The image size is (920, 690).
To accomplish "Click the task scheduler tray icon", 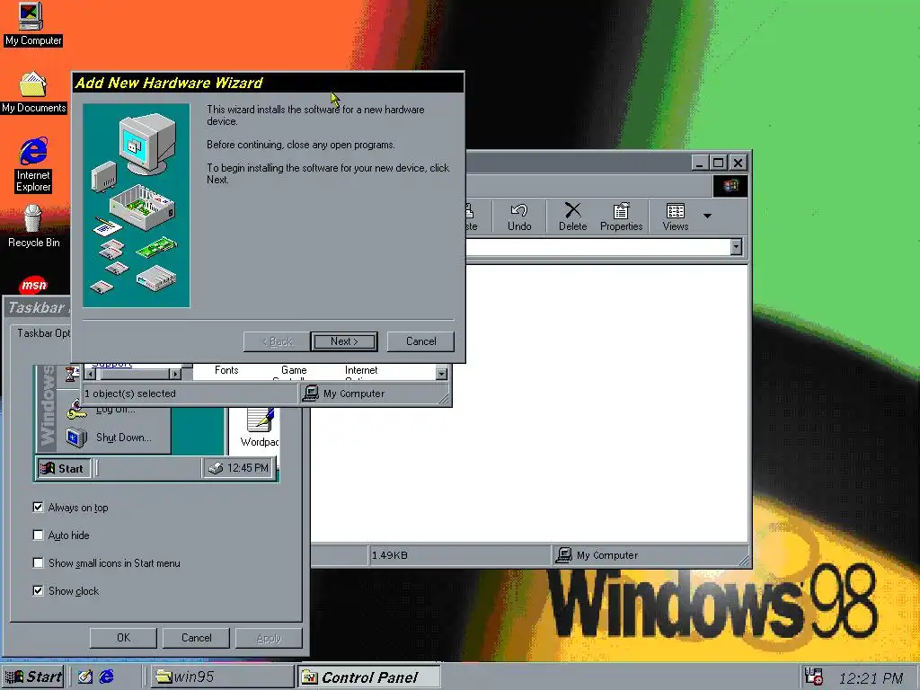I will click(x=814, y=677).
